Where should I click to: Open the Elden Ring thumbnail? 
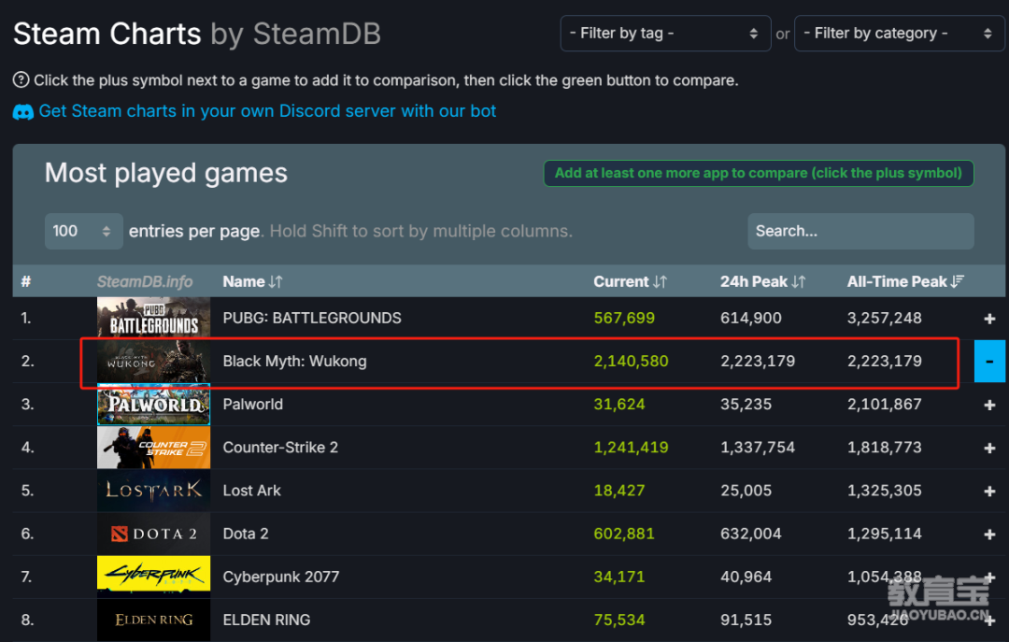click(x=154, y=621)
